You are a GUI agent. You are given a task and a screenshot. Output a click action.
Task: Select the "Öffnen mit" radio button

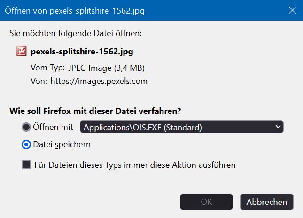coord(26,127)
